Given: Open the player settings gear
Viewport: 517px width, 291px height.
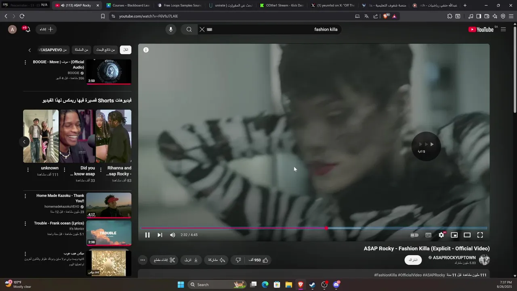Looking at the screenshot, I should click(x=441, y=235).
